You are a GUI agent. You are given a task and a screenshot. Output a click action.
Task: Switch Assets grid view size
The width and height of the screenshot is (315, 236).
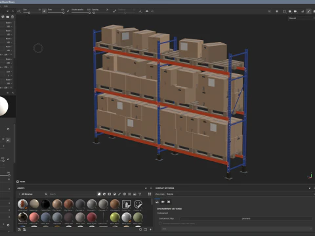tap(150, 194)
